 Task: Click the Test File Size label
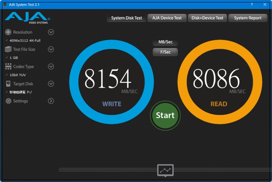pos(24,50)
